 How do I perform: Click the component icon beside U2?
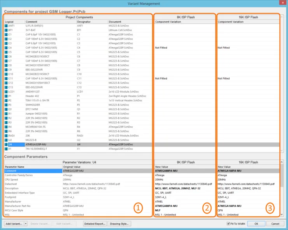[6, 140]
